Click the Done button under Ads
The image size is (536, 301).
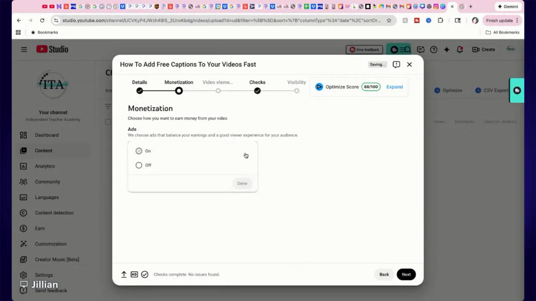click(242, 183)
